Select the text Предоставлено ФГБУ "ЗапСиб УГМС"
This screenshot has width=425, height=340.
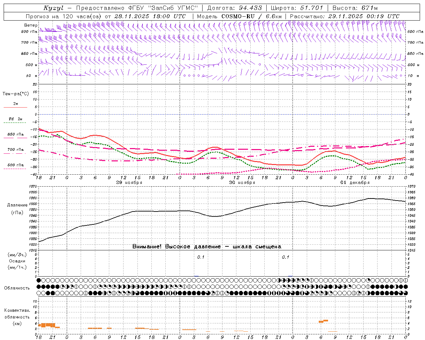tap(137, 8)
